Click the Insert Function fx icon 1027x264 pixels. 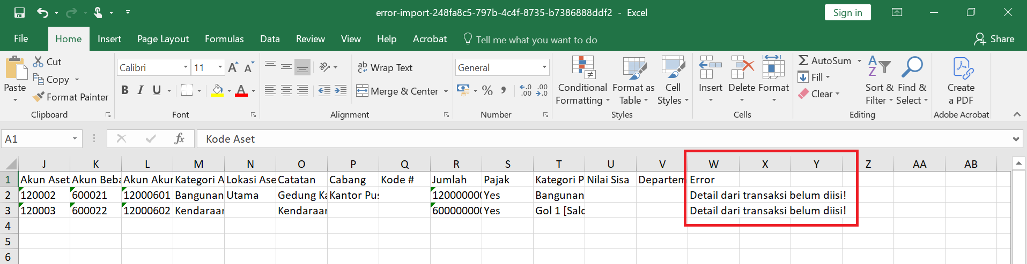pyautogui.click(x=179, y=139)
